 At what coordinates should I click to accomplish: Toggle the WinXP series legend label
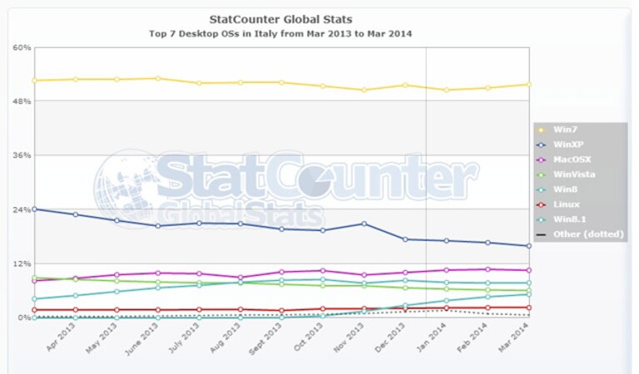(568, 145)
